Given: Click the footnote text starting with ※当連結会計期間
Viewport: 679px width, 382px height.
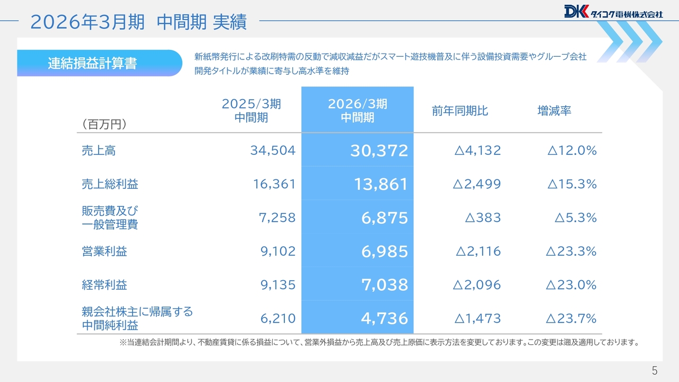Looking at the screenshot, I should [x=379, y=343].
